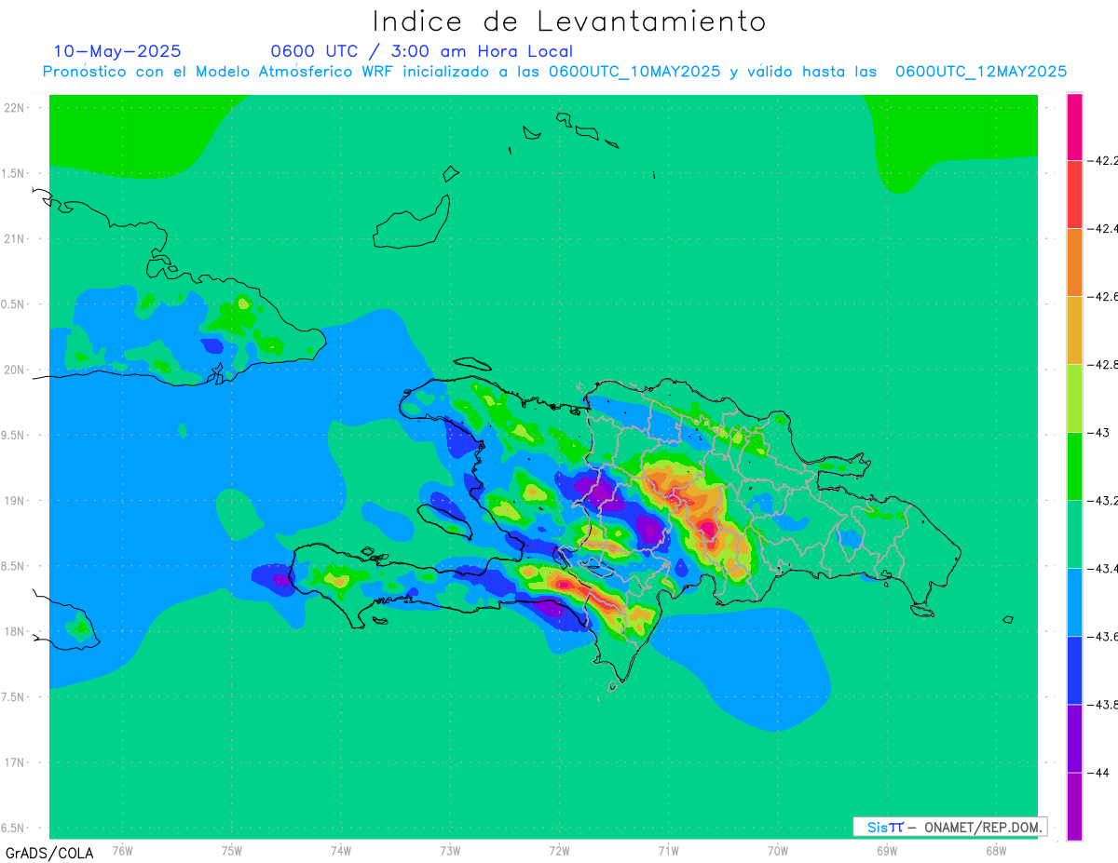The image size is (1118, 863).
Task: Click the "-43.8" legend value
Action: (1103, 705)
